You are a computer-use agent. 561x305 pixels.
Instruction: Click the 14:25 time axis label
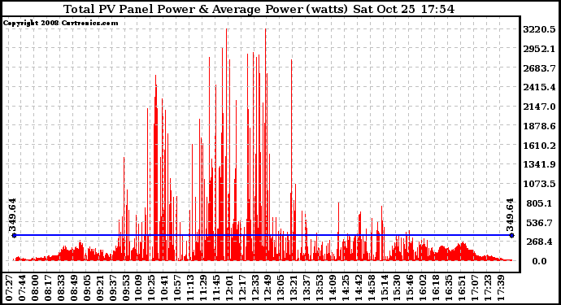point(346,288)
